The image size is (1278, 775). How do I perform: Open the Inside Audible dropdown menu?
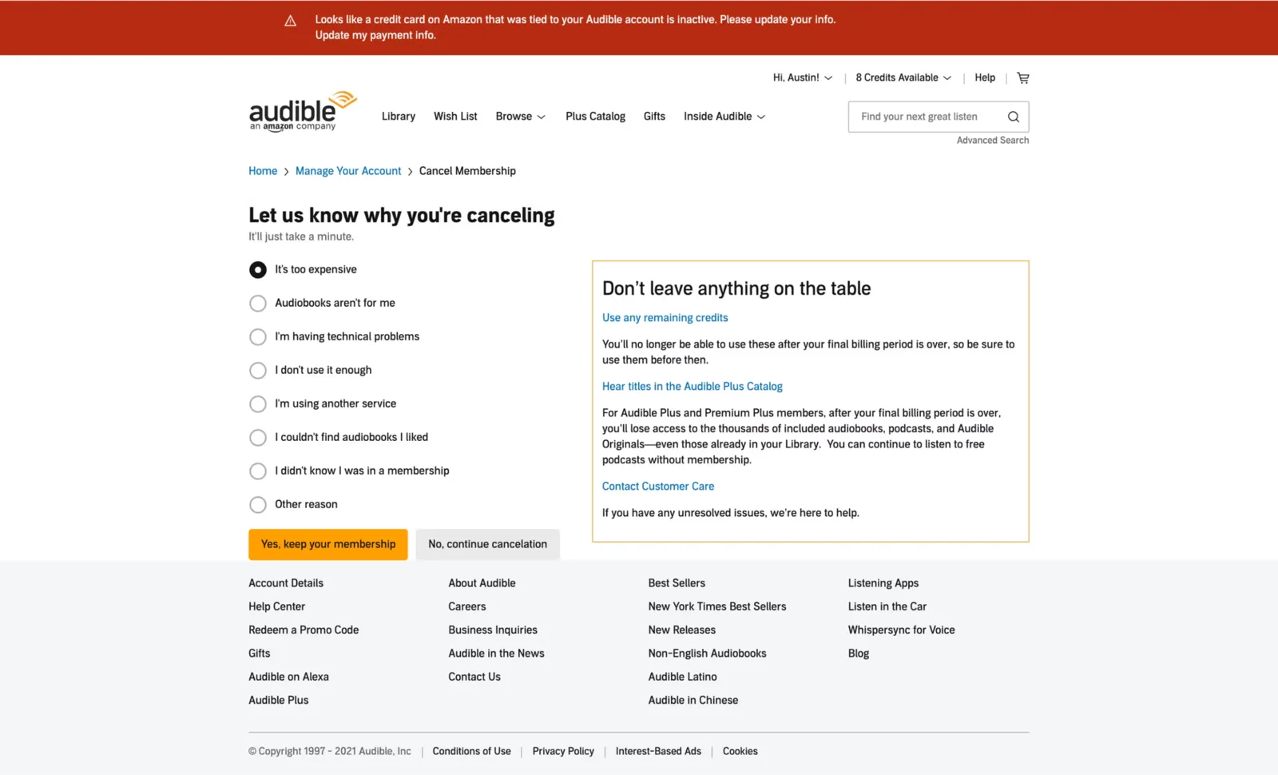(724, 117)
